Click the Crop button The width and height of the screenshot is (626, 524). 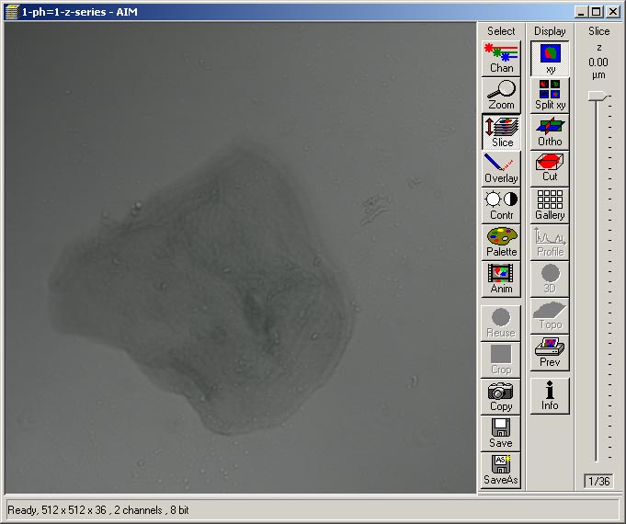click(x=501, y=359)
